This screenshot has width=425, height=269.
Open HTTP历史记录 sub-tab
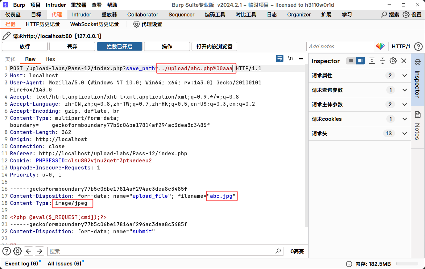pos(43,24)
